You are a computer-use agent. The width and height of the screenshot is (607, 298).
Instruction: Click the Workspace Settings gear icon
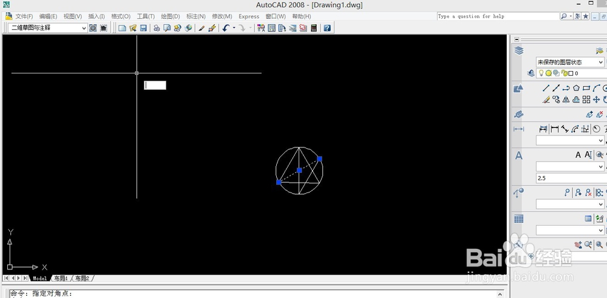click(x=93, y=28)
